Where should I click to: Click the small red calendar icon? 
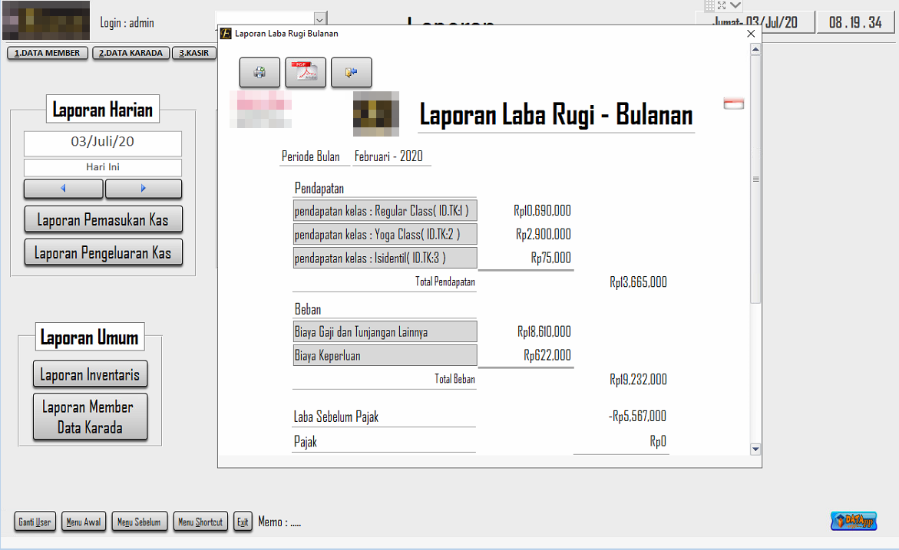click(x=733, y=104)
